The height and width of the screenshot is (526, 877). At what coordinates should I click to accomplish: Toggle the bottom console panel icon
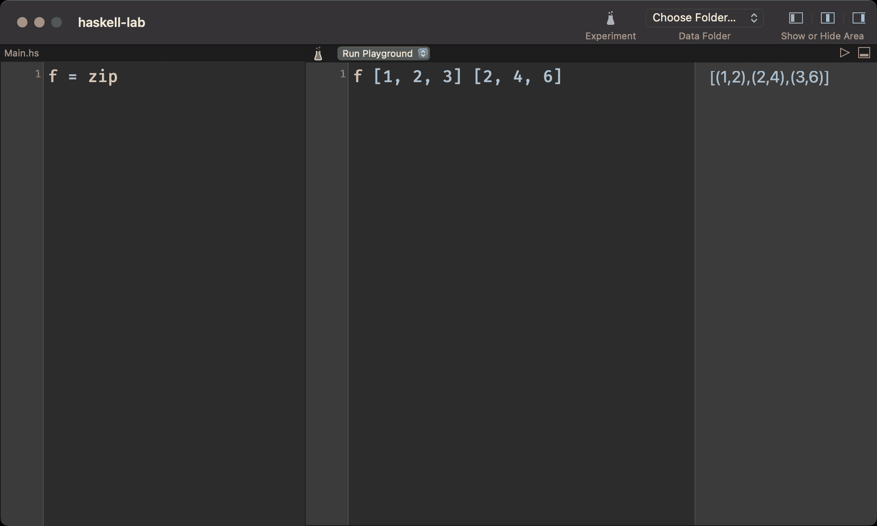(864, 53)
